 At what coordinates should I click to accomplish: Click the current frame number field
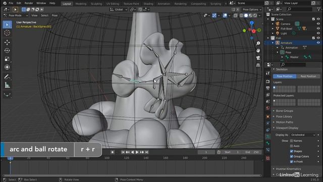tap(206, 152)
